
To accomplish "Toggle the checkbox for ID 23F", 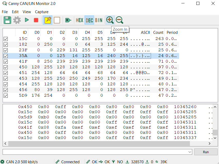I will coord(6,50).
